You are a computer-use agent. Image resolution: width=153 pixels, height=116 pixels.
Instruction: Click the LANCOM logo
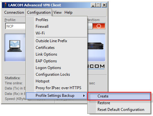pos(96,66)
